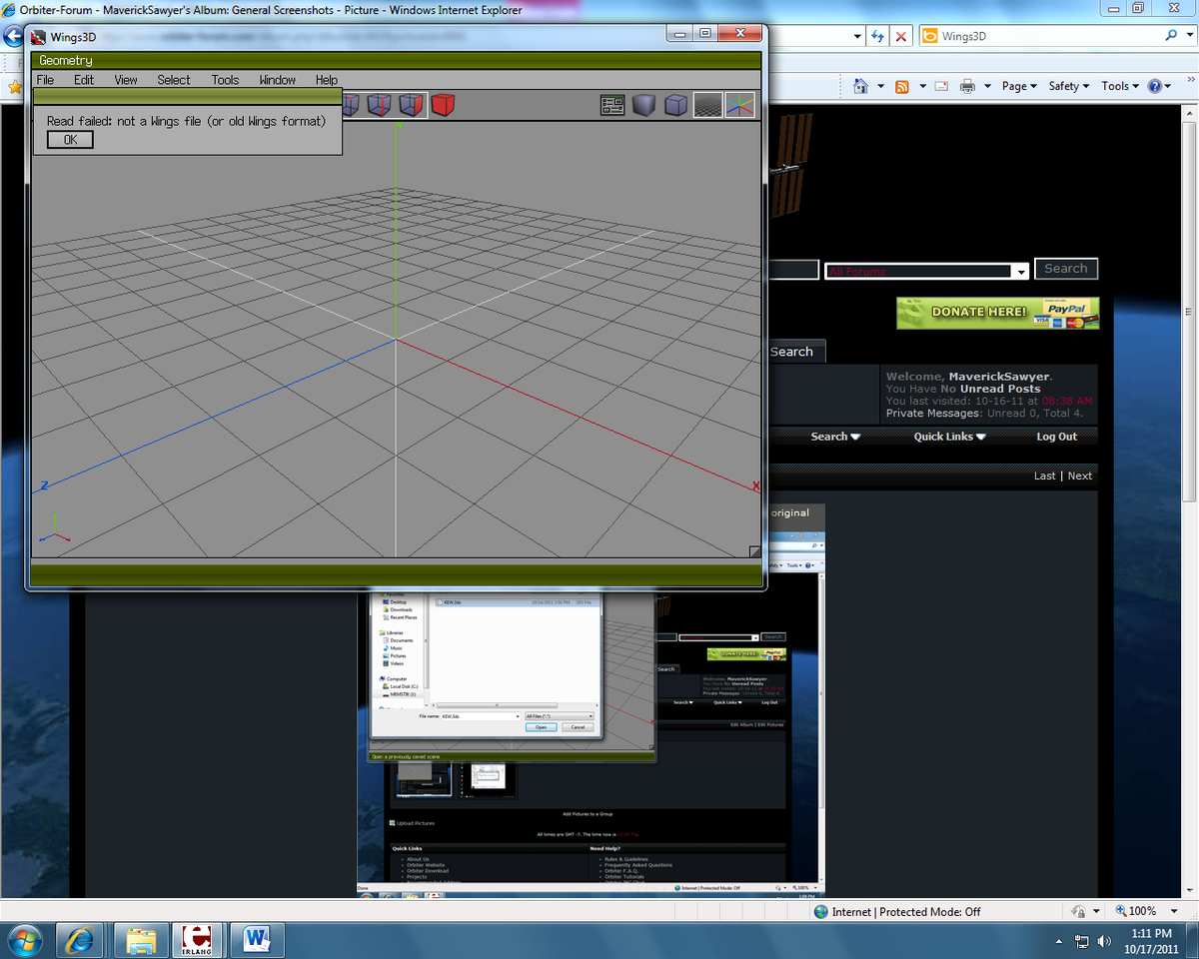Image resolution: width=1199 pixels, height=959 pixels.
Task: Click the Microsoft Word taskbar icon
Action: 257,940
